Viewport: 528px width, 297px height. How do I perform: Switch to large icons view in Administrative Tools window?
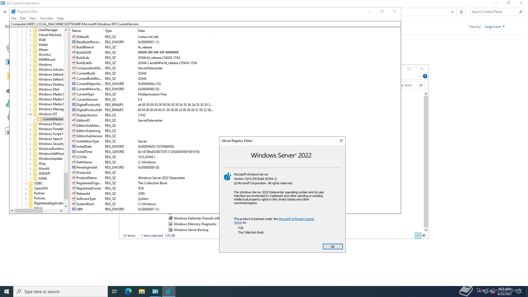424,235
